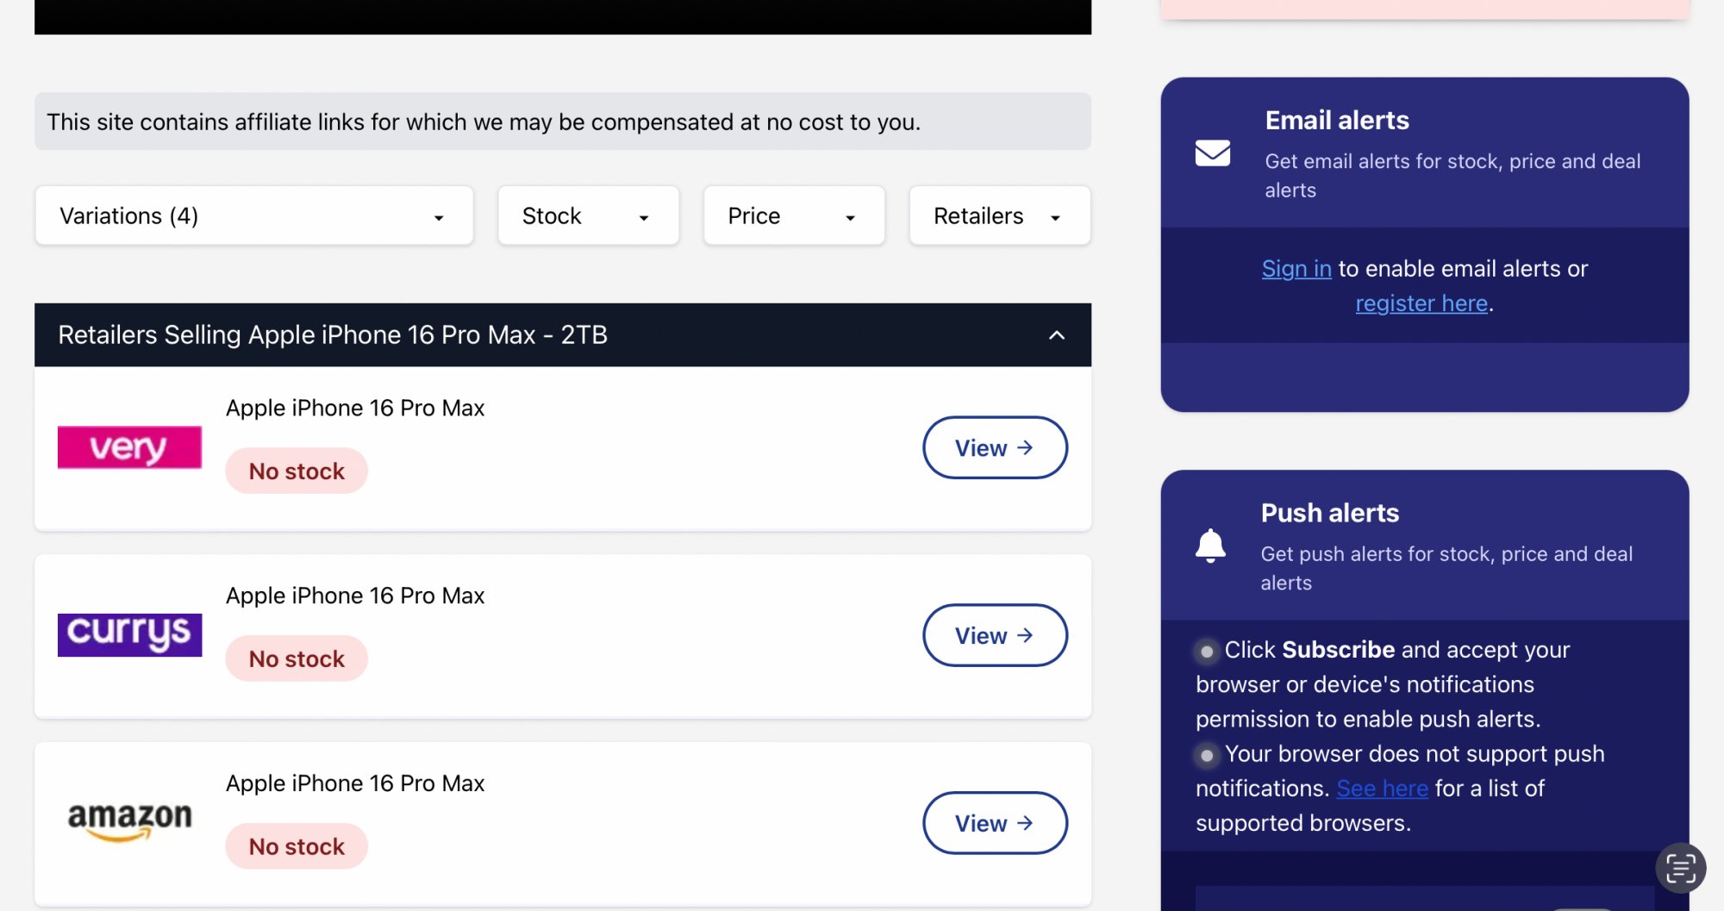Click the register here link
Viewport: 1724px width, 911px height.
1421,303
